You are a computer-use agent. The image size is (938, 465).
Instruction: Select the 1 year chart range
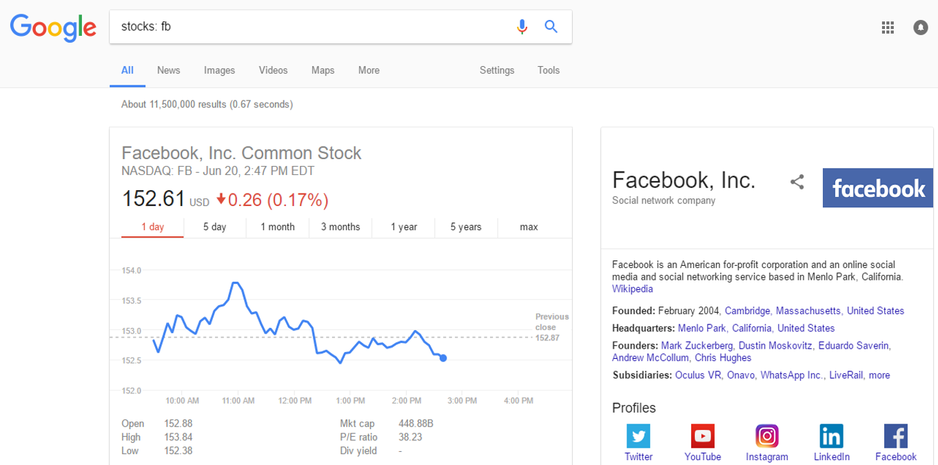click(x=404, y=227)
